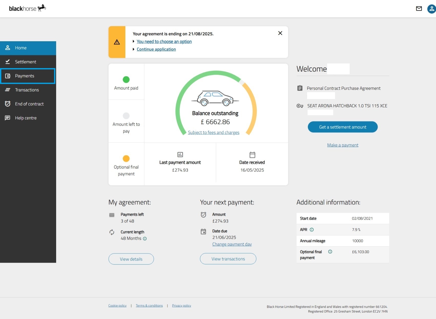Open Payments in the sidebar
The width and height of the screenshot is (436, 319).
28,76
